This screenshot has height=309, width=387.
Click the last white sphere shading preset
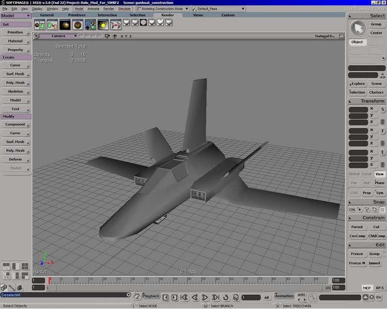(x=169, y=23)
